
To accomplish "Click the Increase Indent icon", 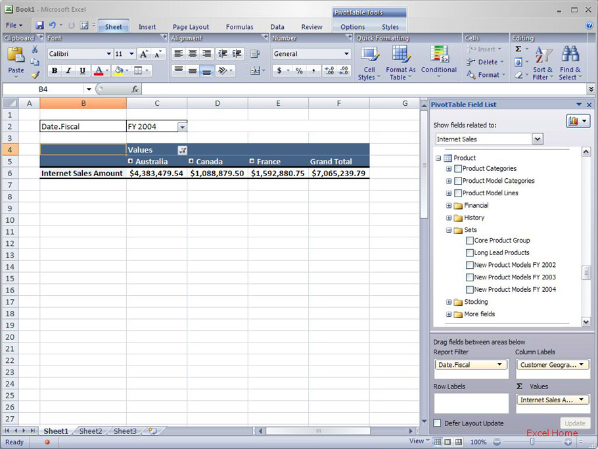I will (237, 53).
